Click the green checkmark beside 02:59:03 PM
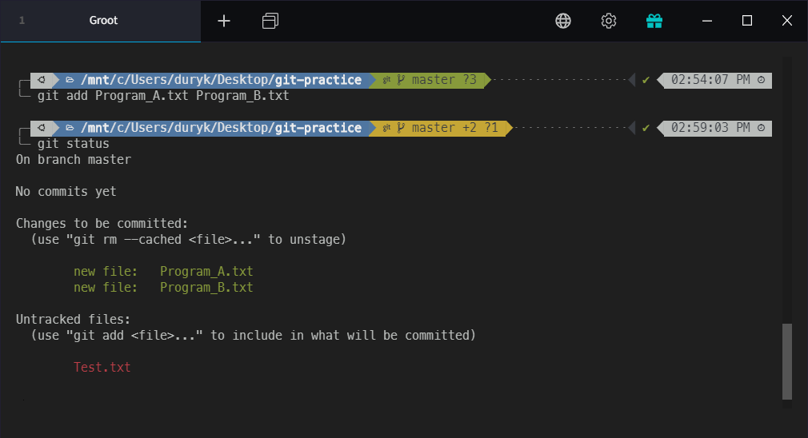The height and width of the screenshot is (438, 808). pyautogui.click(x=646, y=128)
